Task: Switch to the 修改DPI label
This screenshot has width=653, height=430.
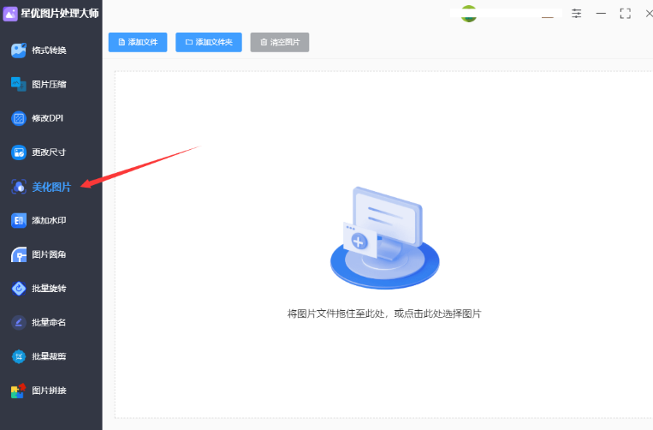Action: point(47,118)
